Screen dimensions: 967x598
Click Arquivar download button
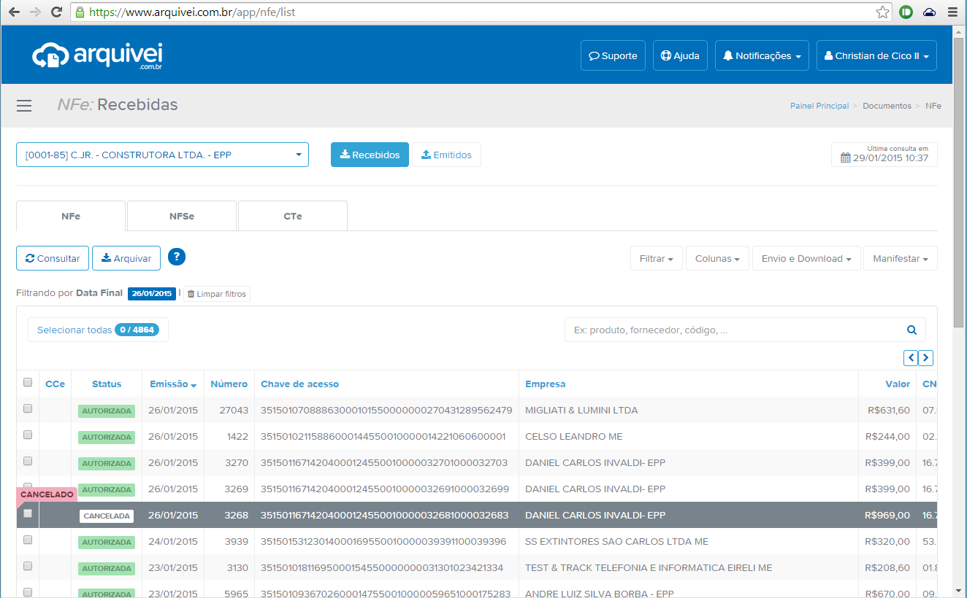pos(126,258)
